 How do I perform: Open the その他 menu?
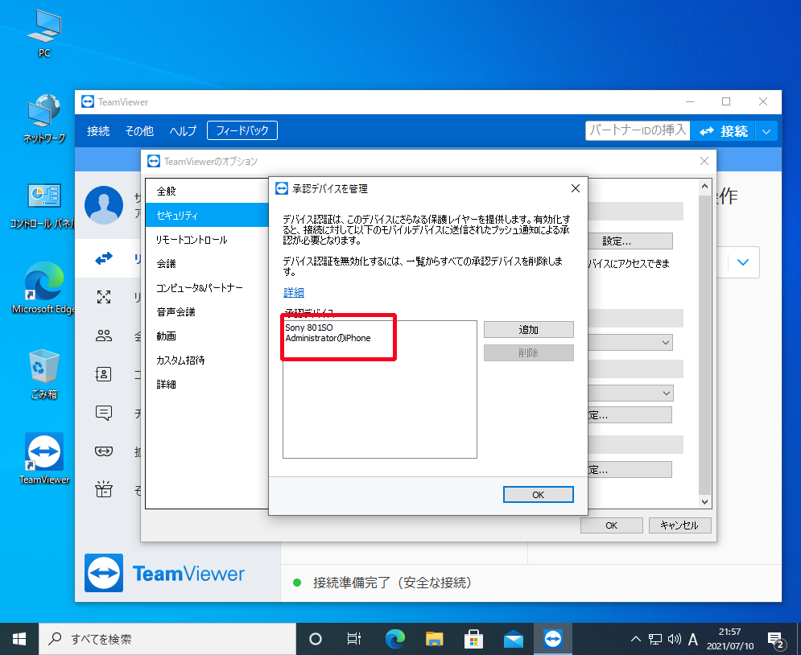pos(139,131)
